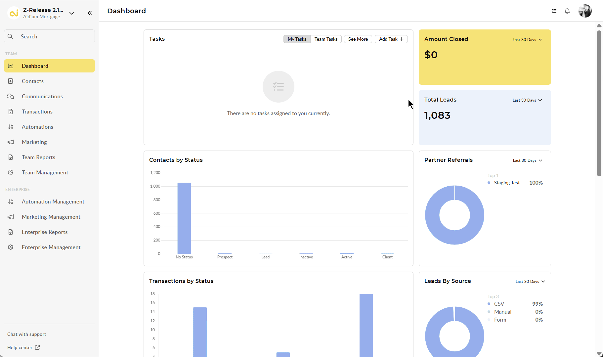Click the Team Management gear icon
603x357 pixels.
[x=11, y=172]
